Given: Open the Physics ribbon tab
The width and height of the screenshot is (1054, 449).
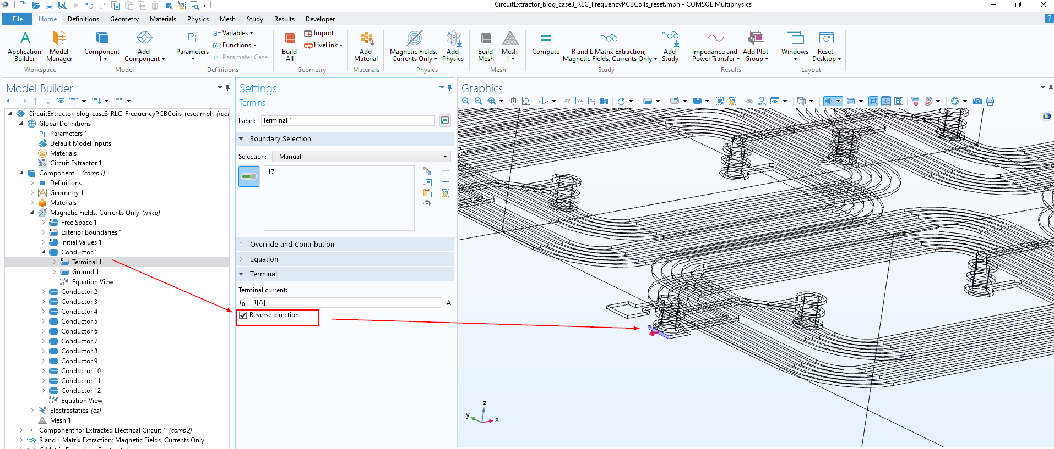Looking at the screenshot, I should click(x=198, y=19).
